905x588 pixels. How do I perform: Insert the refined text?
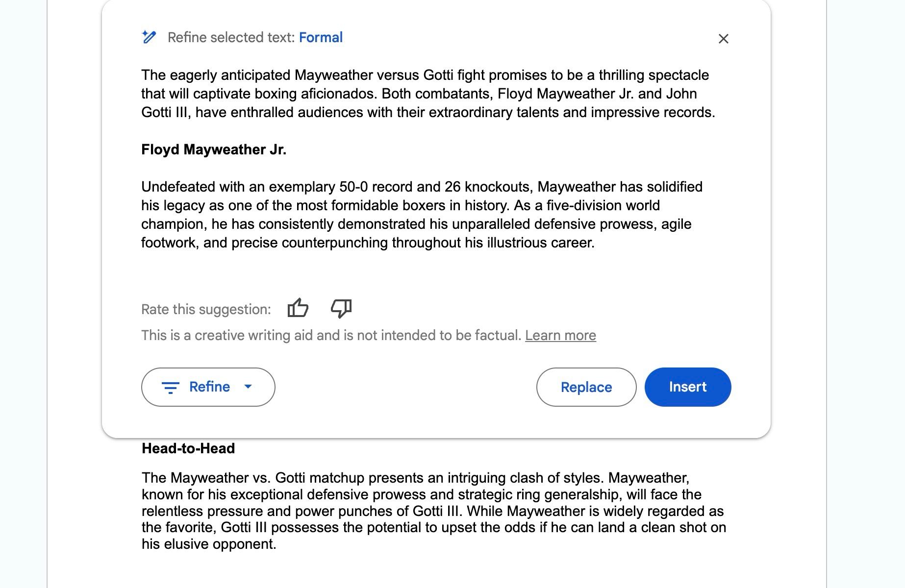point(687,387)
